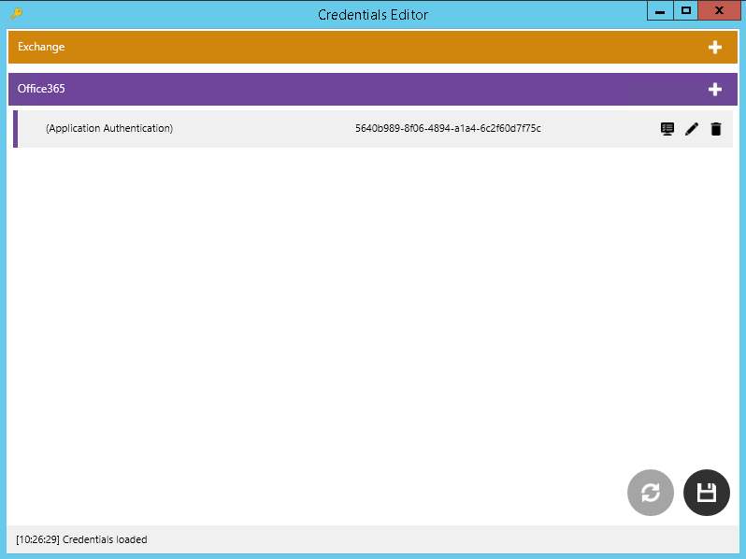Image resolution: width=746 pixels, height=559 pixels.
Task: Click the key icon in the title bar
Action: click(16, 14)
